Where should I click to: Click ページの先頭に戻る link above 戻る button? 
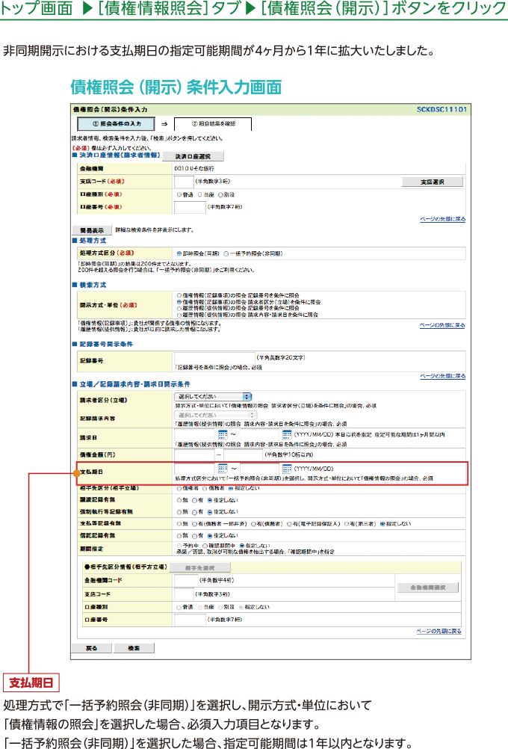click(439, 632)
